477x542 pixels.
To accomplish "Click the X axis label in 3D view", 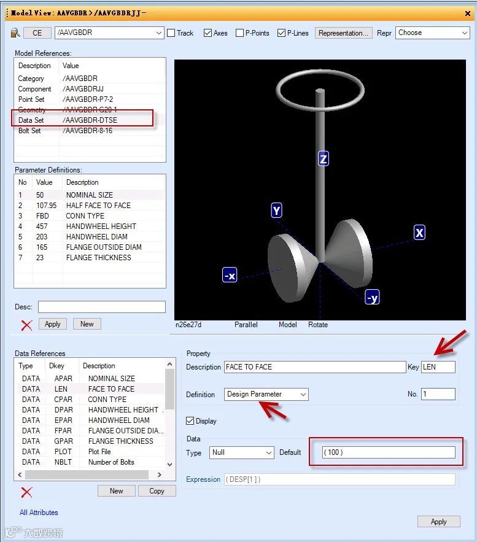I will (x=419, y=232).
